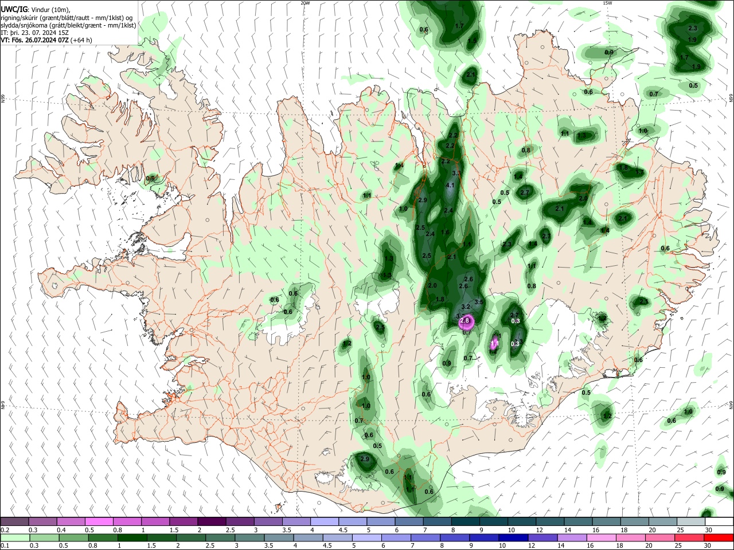Click the 'IT: þri. 23. 07. 2024 15Z' line
The width and height of the screenshot is (734, 550).
[x=35, y=33]
